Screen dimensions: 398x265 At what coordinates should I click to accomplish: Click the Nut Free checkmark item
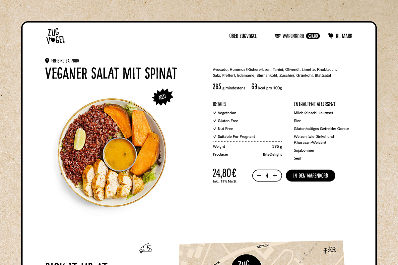coord(223,129)
